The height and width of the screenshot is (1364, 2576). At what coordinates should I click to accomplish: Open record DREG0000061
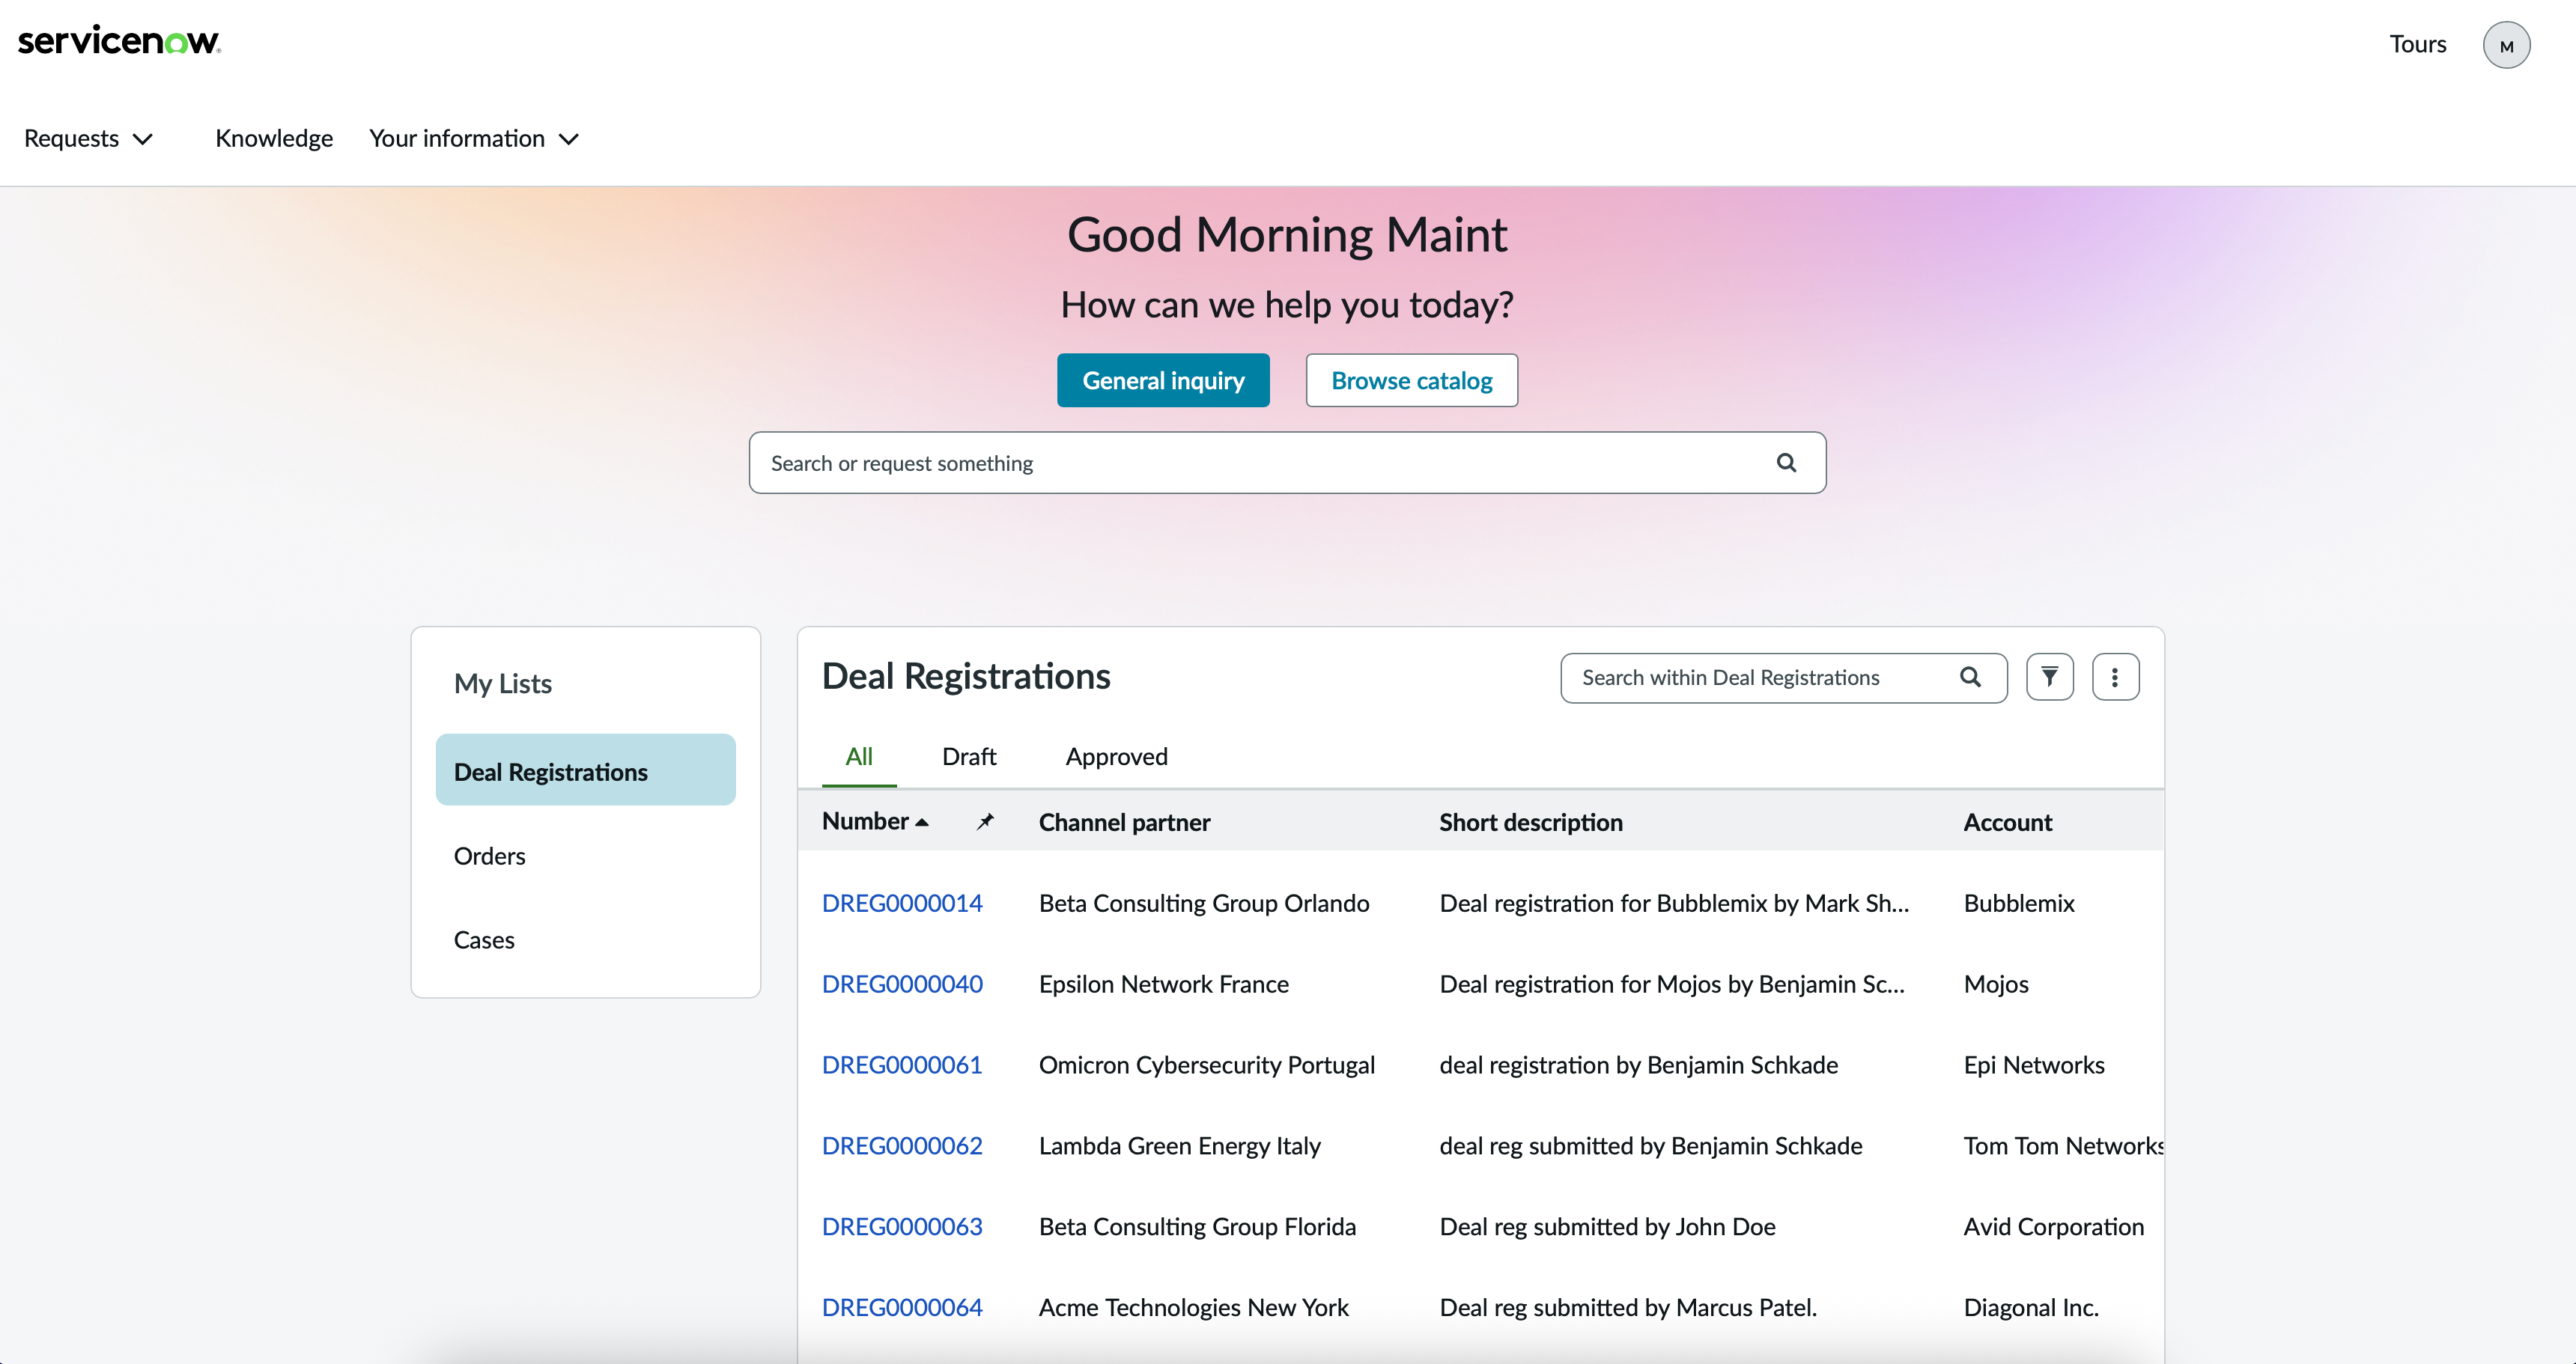click(x=901, y=1065)
